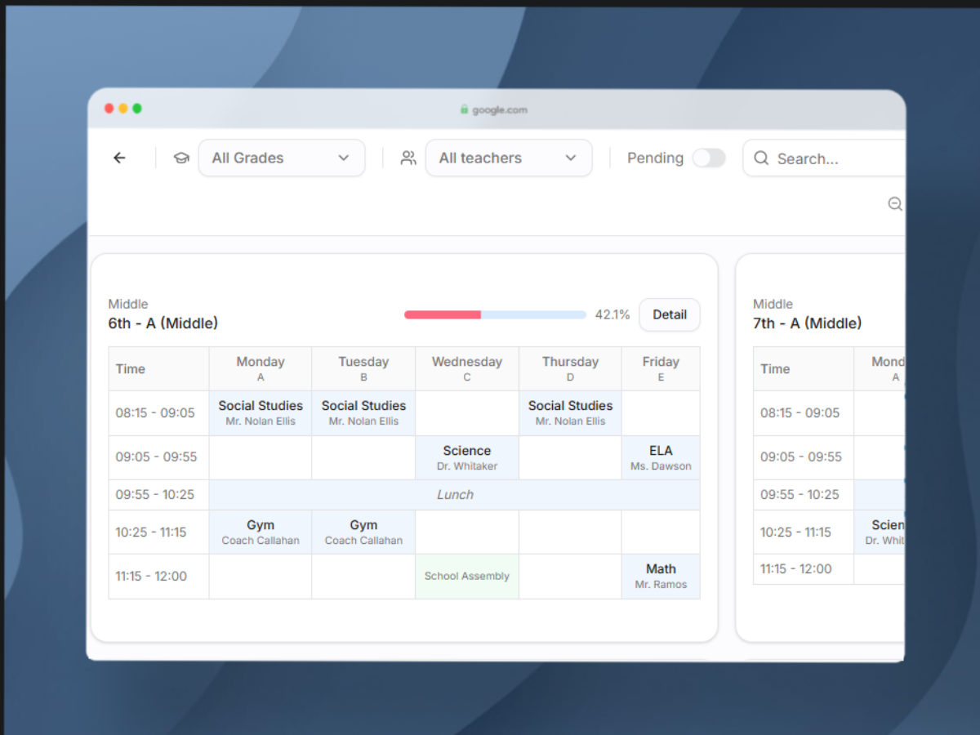Select Monday Gym with Coach Callahan
980x735 pixels.
[261, 532]
